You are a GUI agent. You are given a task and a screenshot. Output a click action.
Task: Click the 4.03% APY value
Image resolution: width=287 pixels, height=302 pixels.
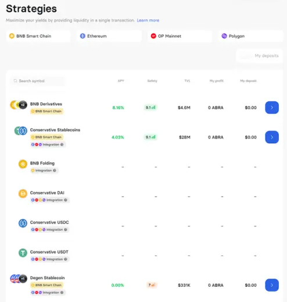118,137
